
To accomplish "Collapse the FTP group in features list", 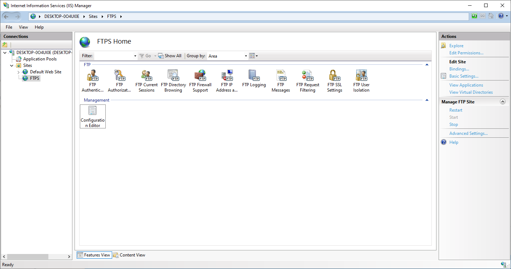I will [x=427, y=65].
